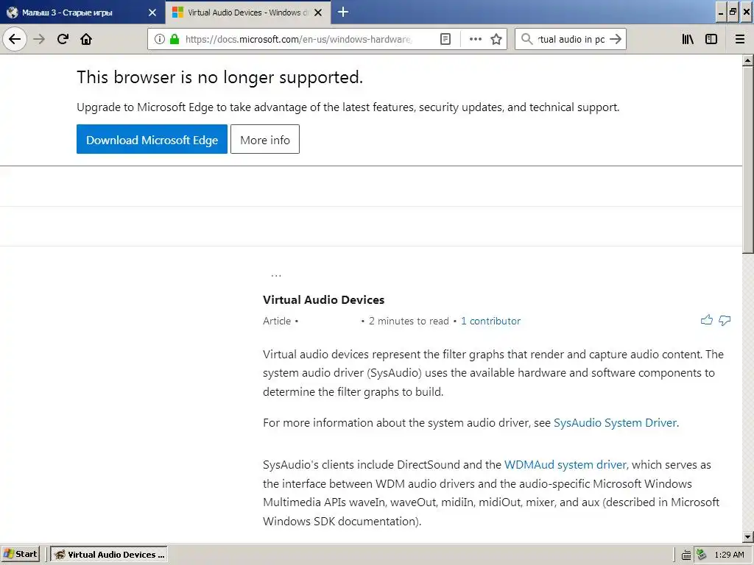The width and height of the screenshot is (754, 565).
Task: Close the Малыш 3 tab
Action: coord(152,13)
